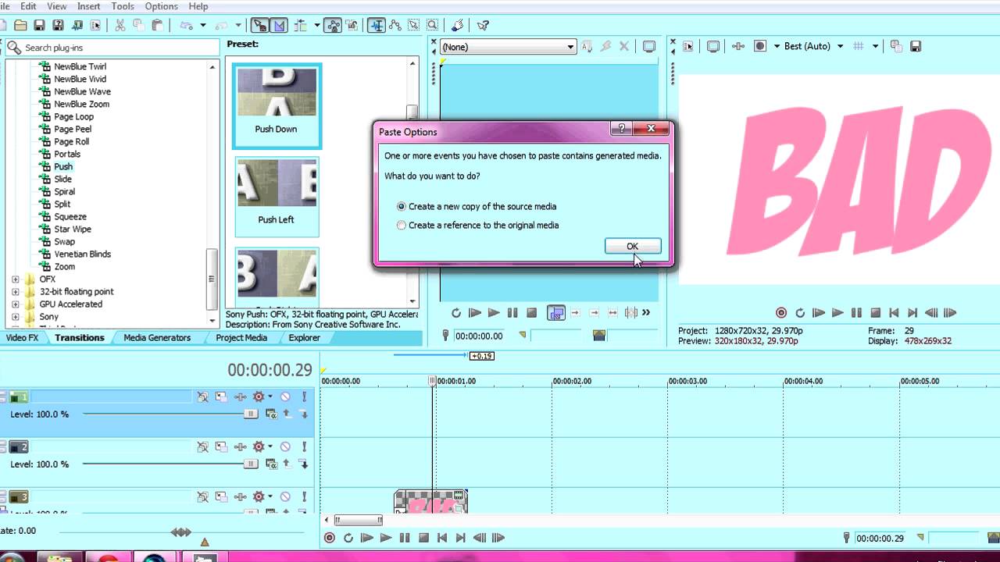The height and width of the screenshot is (562, 1000).
Task: Expand the OFX plug-in folder
Action: (16, 279)
